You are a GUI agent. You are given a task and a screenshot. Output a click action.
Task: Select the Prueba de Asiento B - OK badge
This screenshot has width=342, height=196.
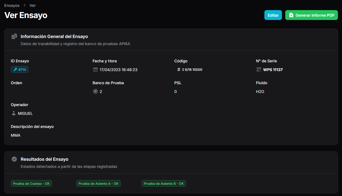click(x=164, y=184)
